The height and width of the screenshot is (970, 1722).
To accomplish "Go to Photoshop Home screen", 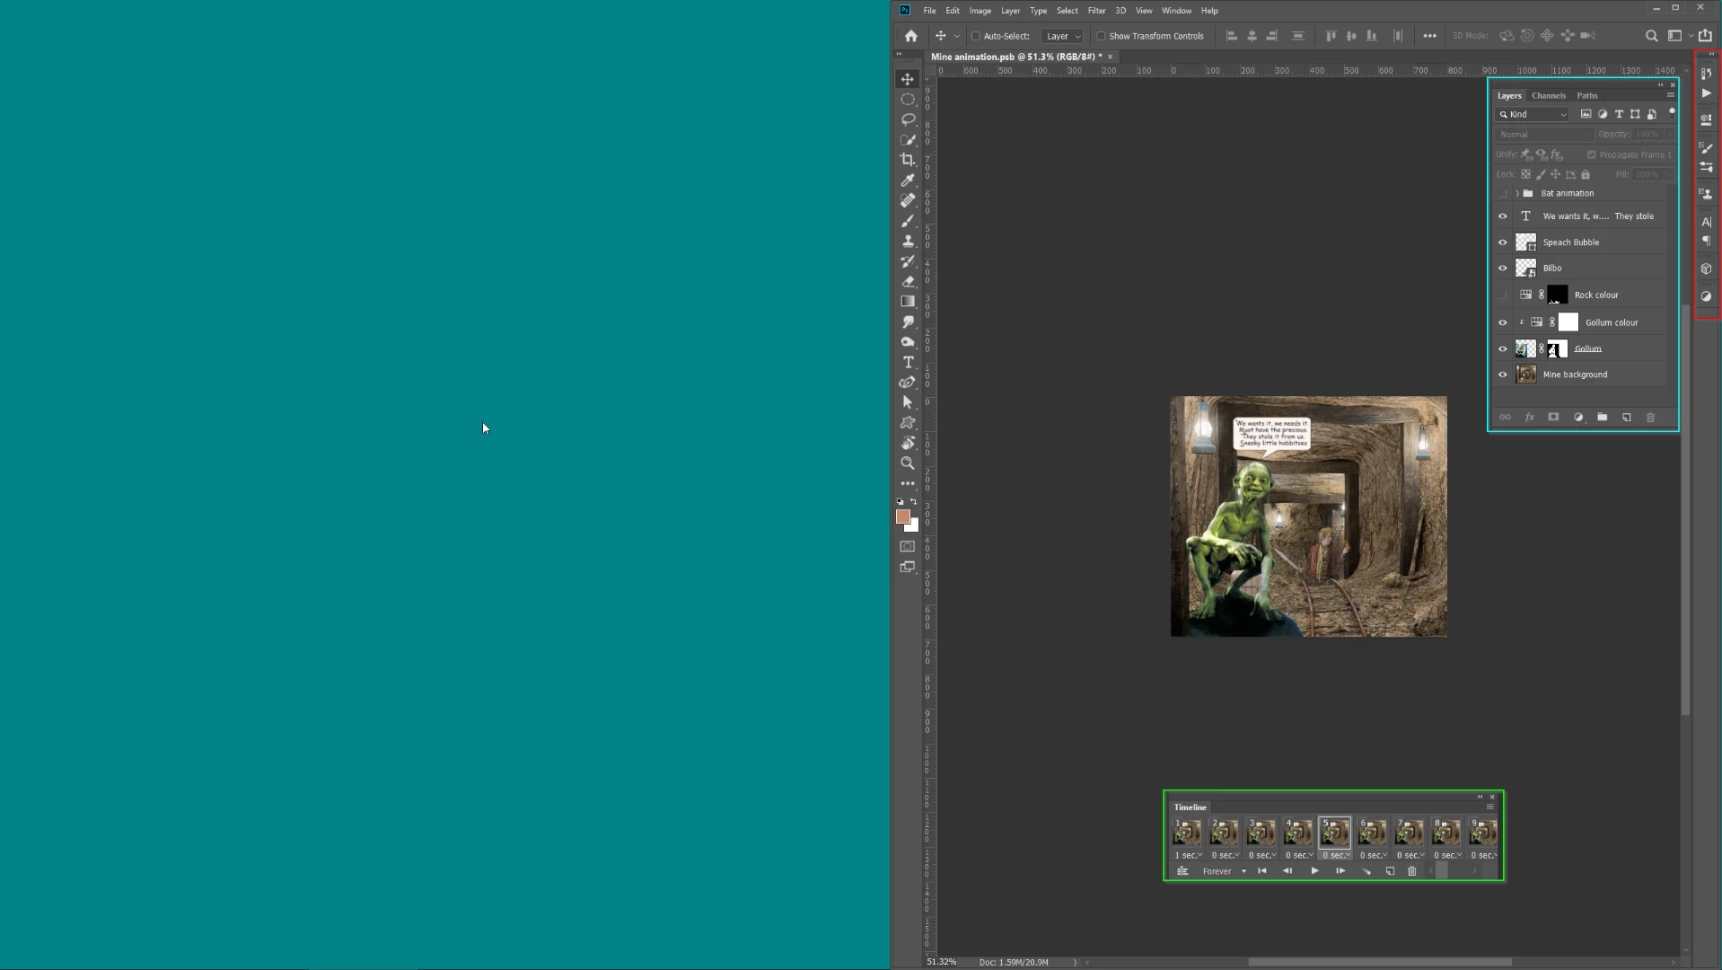I will (911, 36).
